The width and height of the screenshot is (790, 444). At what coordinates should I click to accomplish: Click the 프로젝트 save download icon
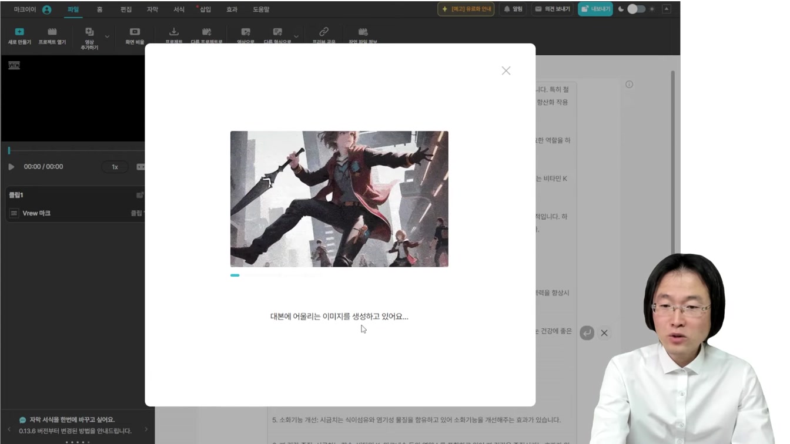[x=173, y=32]
